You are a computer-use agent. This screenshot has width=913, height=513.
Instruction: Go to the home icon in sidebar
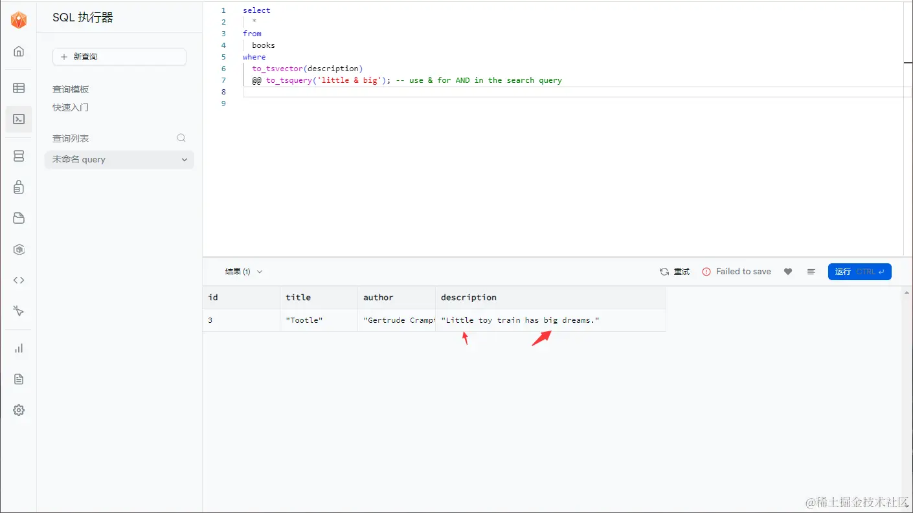[x=19, y=51]
